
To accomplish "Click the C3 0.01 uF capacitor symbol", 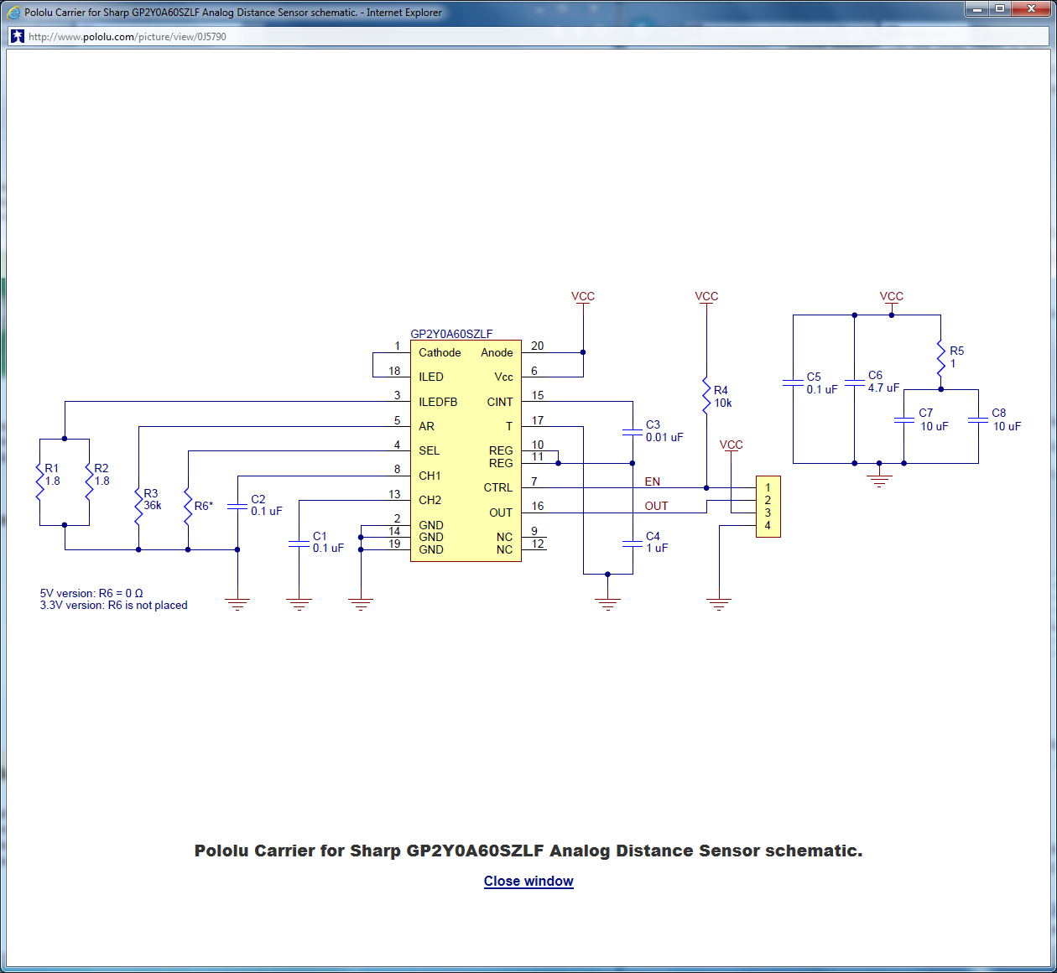I will [x=633, y=432].
